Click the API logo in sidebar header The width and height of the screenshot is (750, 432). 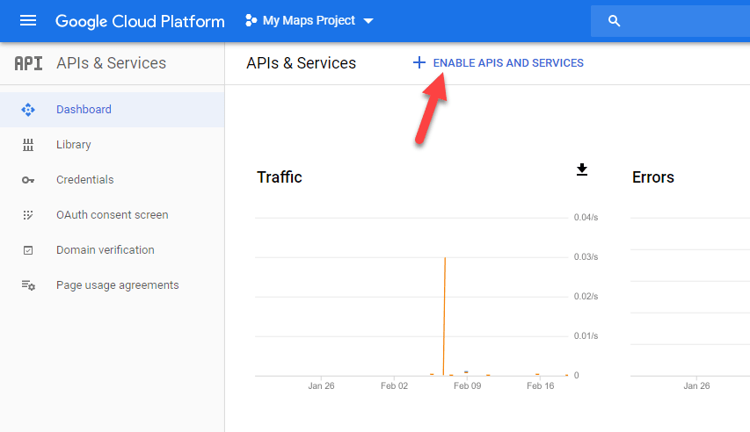pyautogui.click(x=28, y=63)
